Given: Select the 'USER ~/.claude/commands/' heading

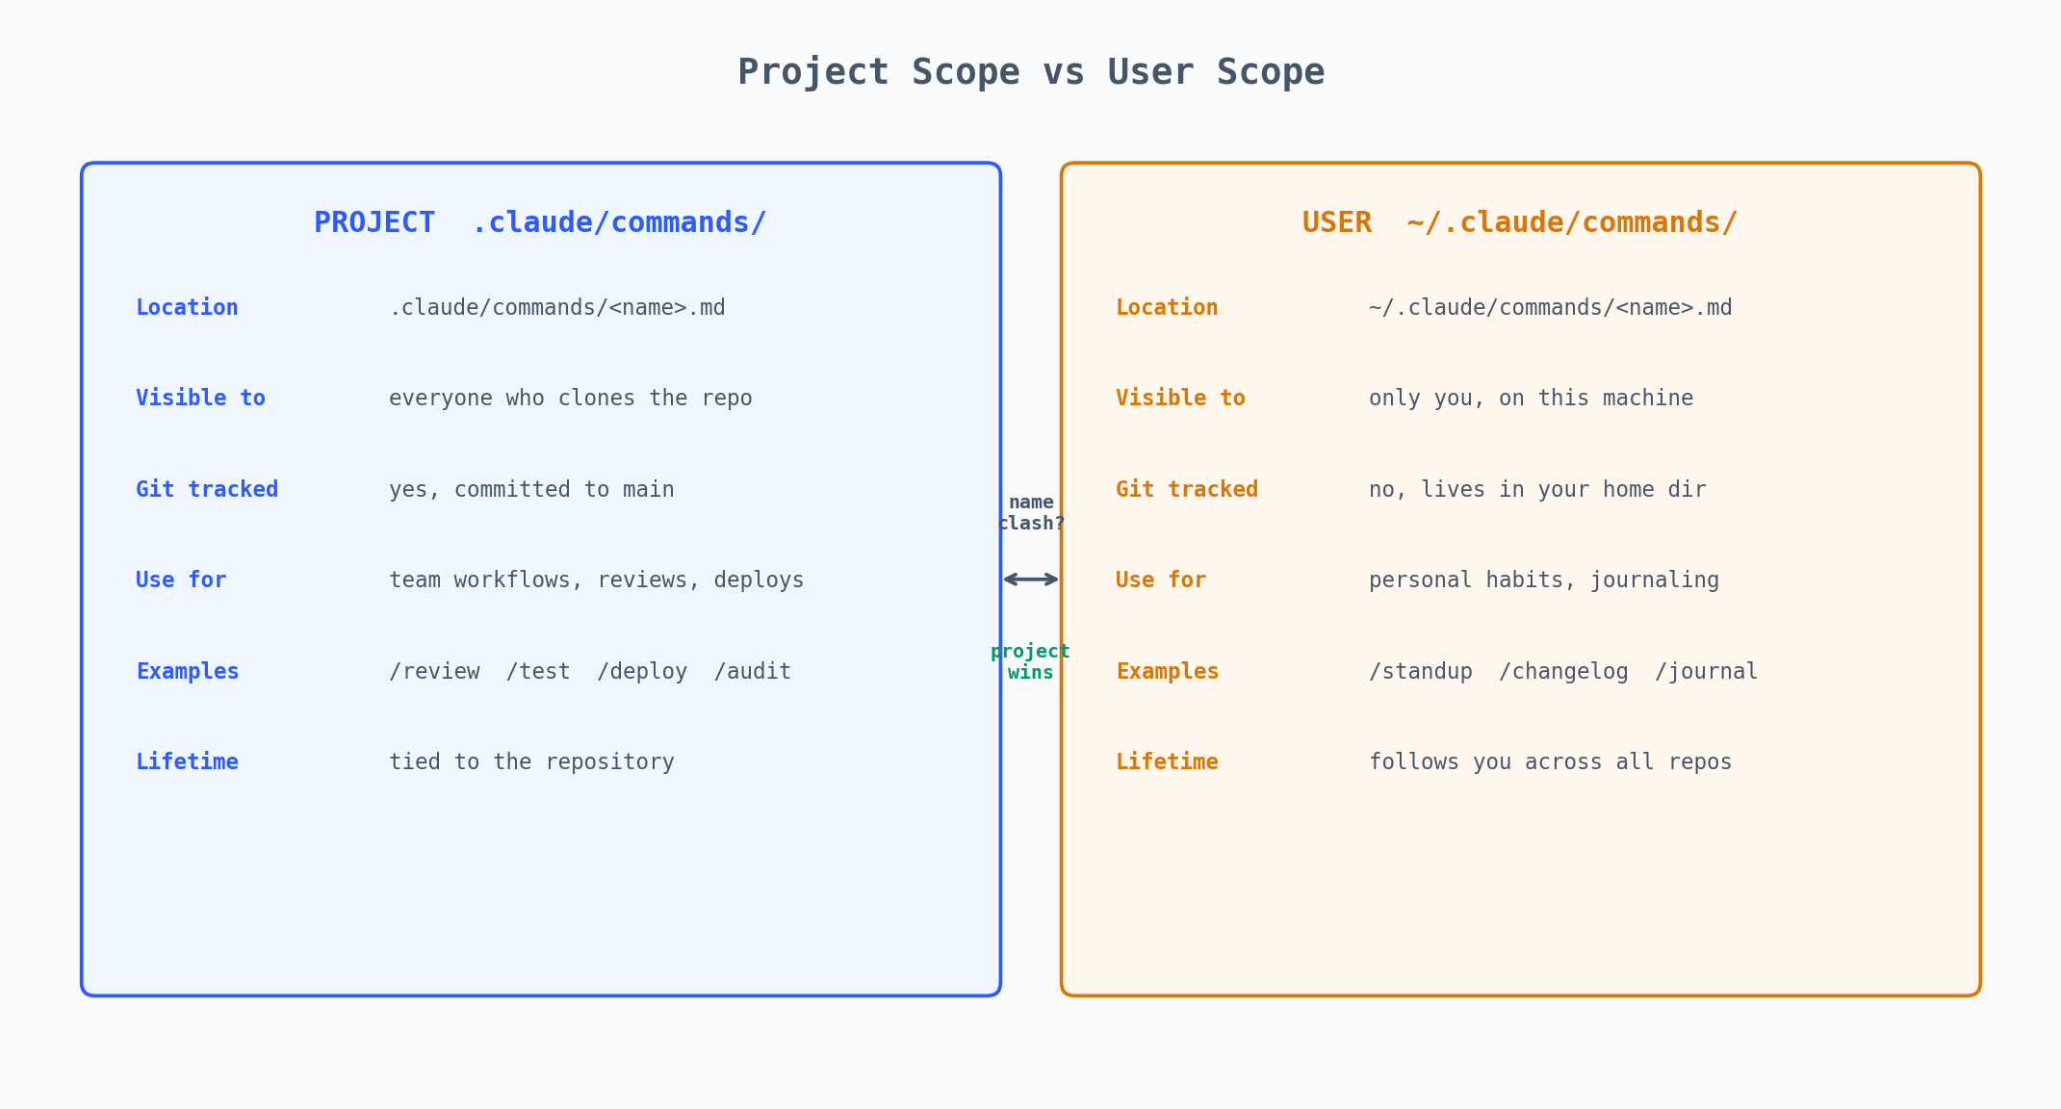Looking at the screenshot, I should tap(1520, 222).
